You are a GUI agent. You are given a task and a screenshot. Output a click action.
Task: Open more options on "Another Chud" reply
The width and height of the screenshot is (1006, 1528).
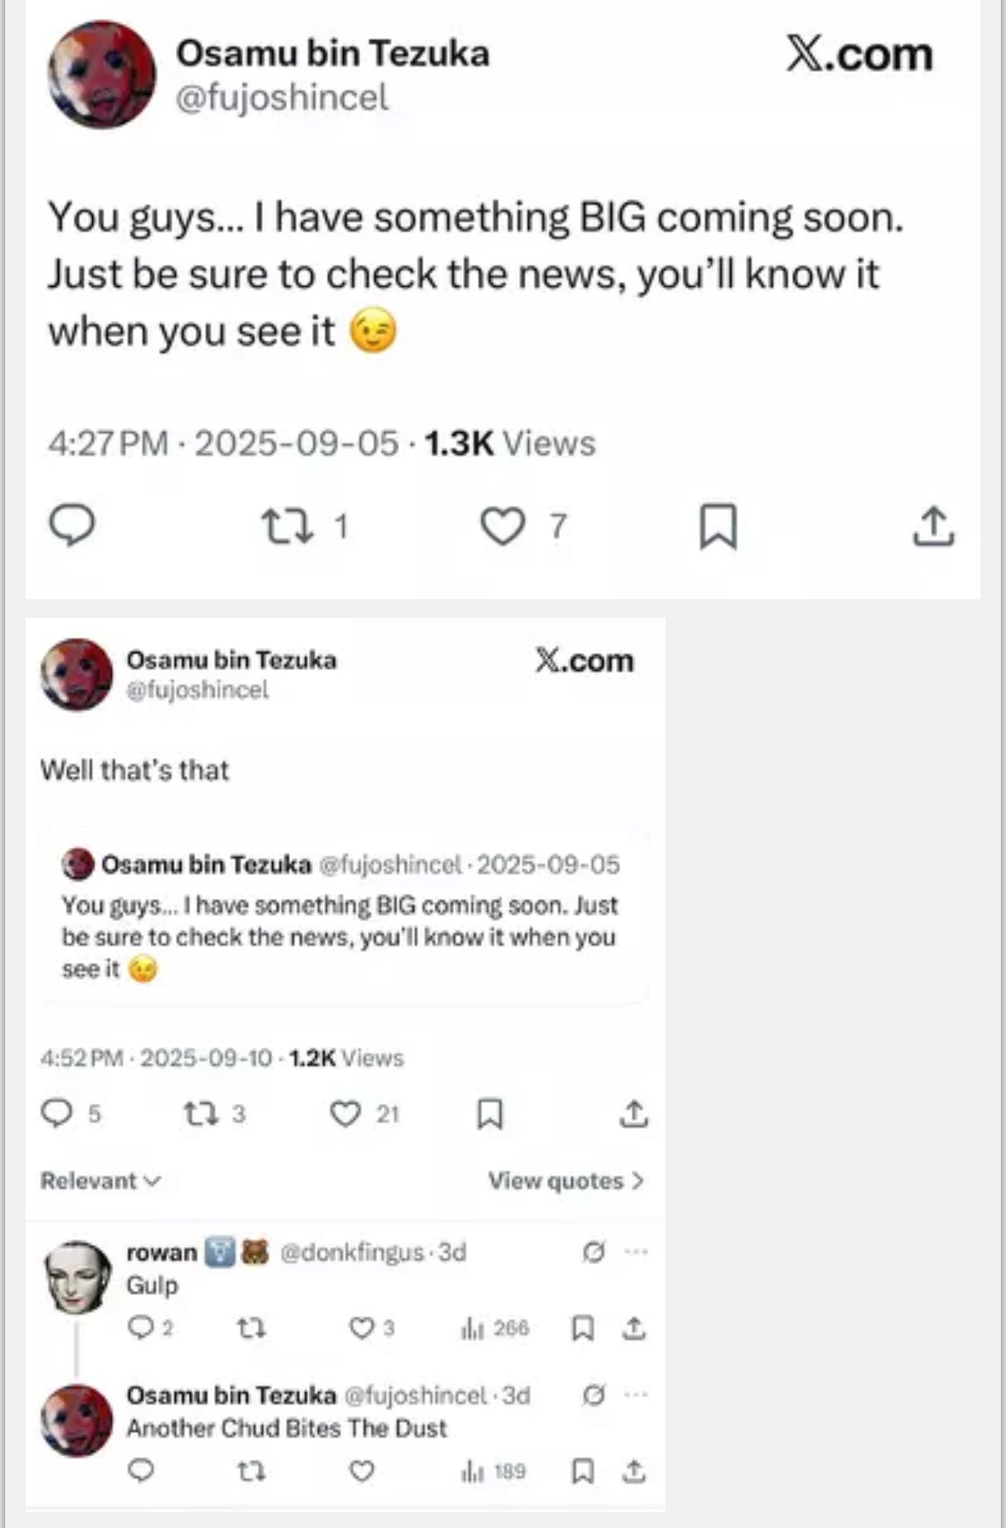[636, 1395]
